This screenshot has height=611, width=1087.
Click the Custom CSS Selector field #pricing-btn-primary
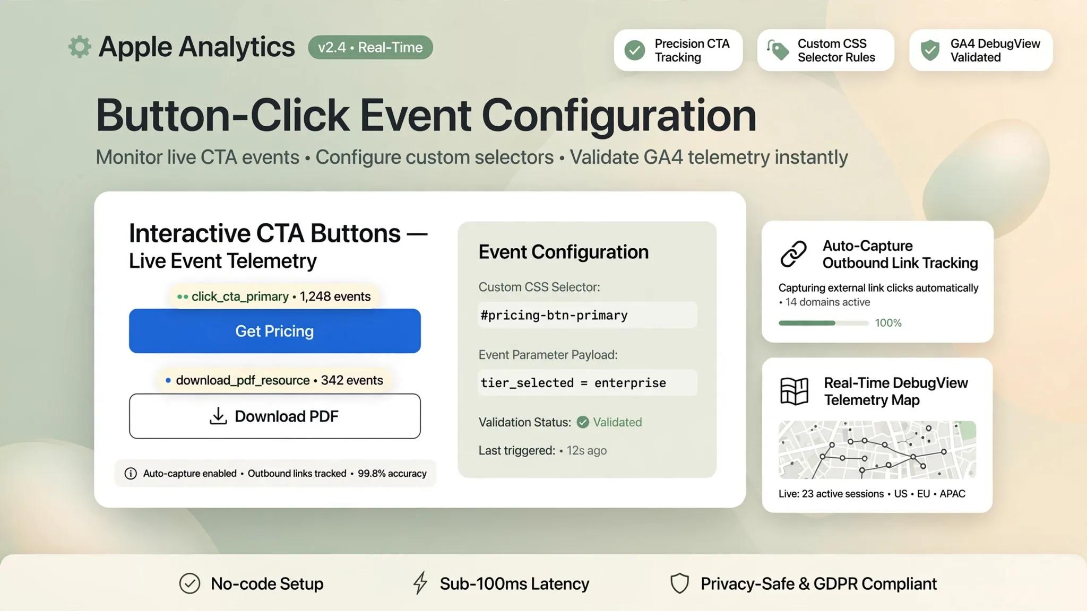tap(588, 315)
